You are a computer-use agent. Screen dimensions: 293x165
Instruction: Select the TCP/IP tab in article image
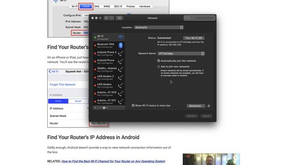coord(86,6)
